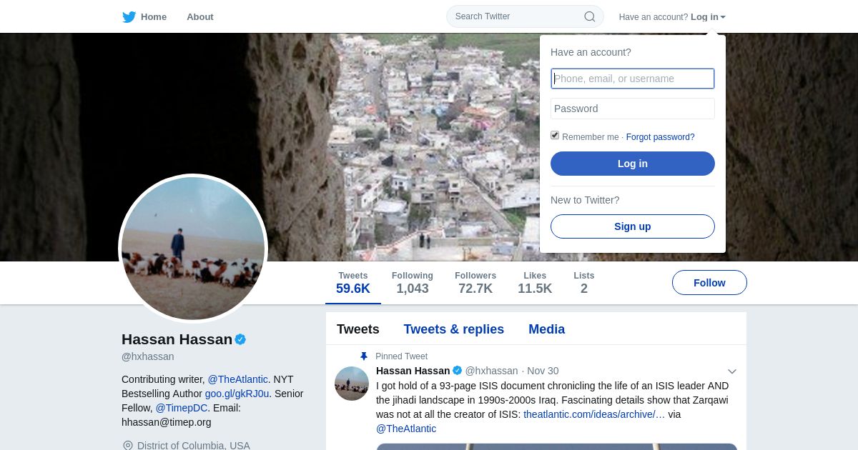Click the blue Log in button
Screen dimensions: 858x450
[x=633, y=164]
